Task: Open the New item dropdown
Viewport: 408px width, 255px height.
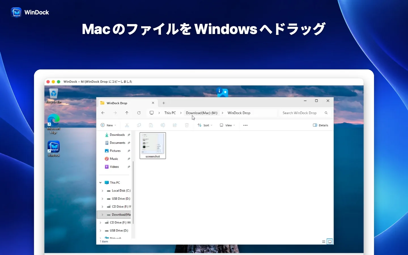Action: coord(109,125)
